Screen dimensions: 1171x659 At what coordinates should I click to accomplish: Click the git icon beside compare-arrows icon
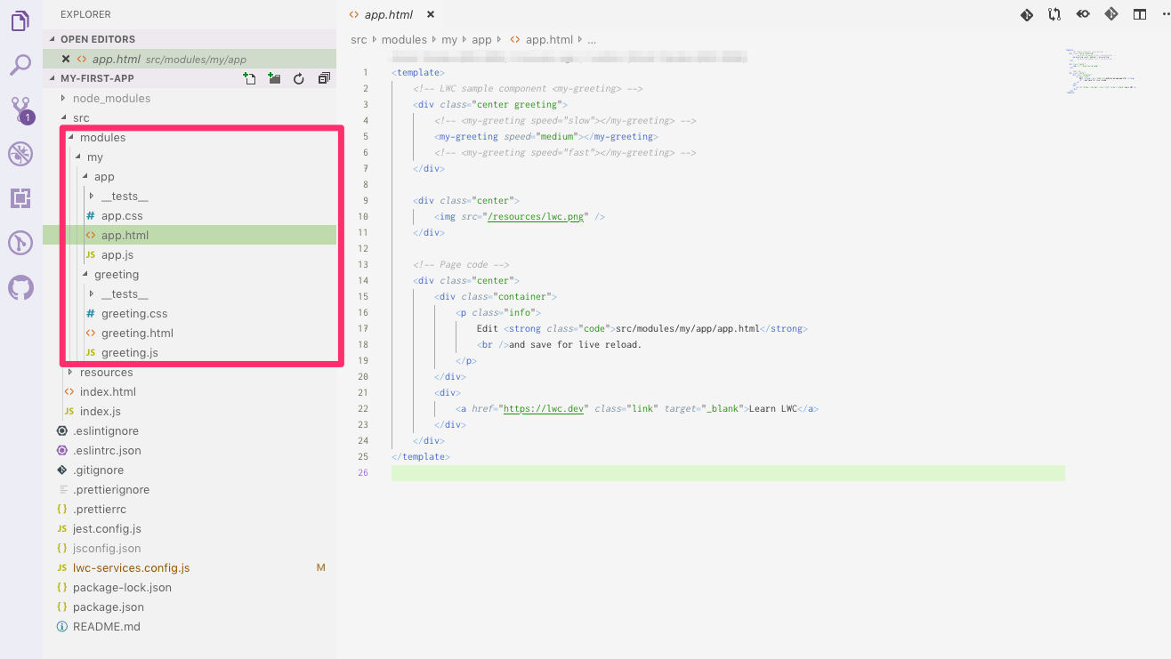1026,14
